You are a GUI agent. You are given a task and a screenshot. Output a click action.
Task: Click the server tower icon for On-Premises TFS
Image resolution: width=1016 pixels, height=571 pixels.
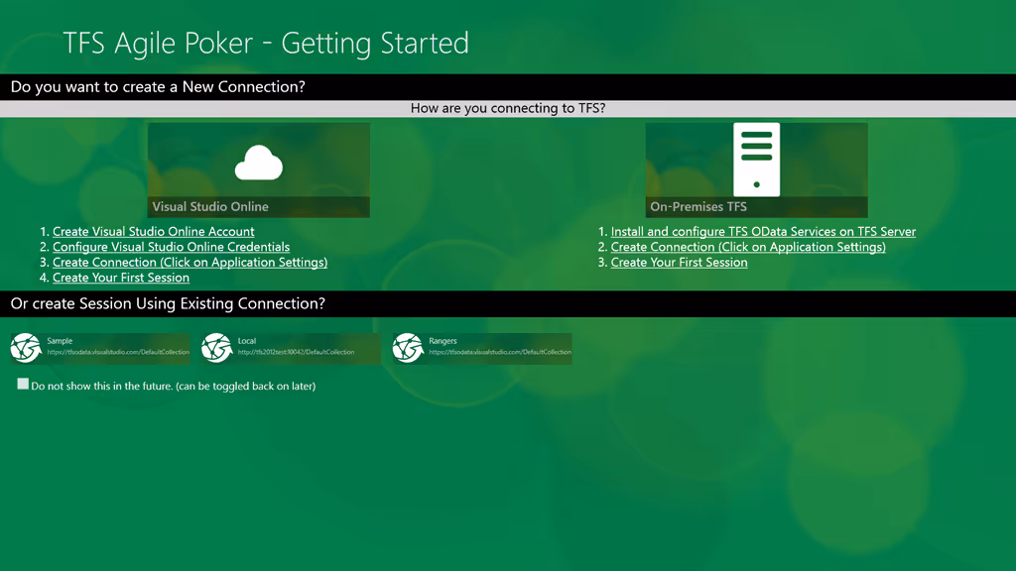click(x=756, y=160)
